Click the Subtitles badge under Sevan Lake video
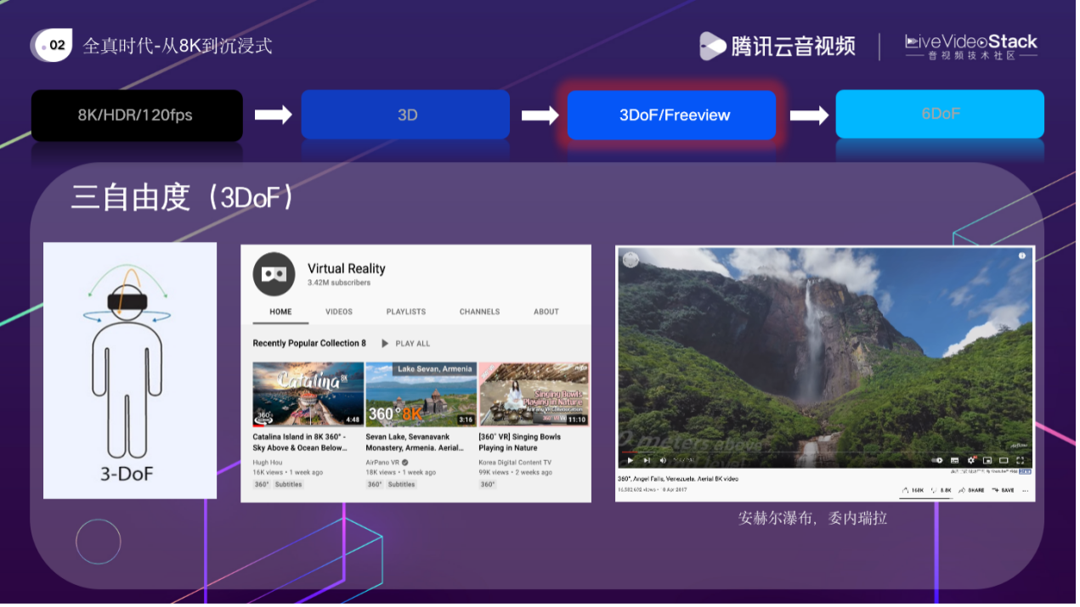The image size is (1080, 607). (x=402, y=484)
